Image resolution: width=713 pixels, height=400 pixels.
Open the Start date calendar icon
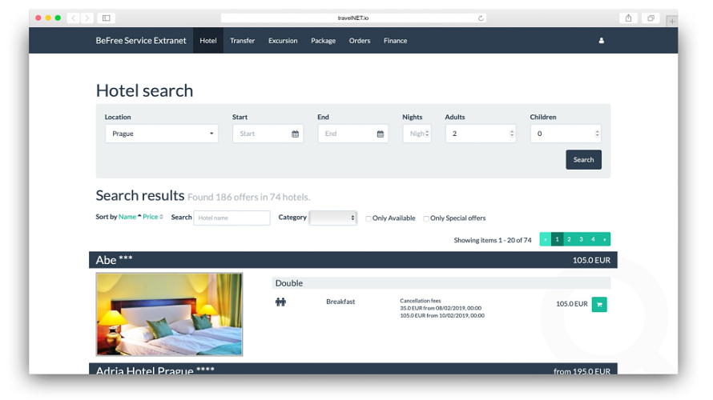295,134
